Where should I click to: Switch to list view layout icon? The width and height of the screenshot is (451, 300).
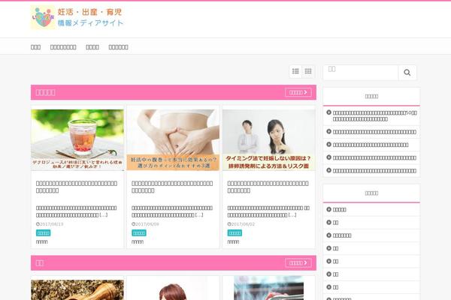[x=295, y=71]
